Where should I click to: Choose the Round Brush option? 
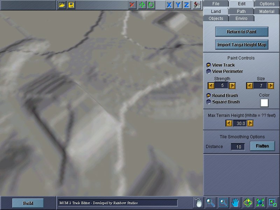click(x=208, y=95)
